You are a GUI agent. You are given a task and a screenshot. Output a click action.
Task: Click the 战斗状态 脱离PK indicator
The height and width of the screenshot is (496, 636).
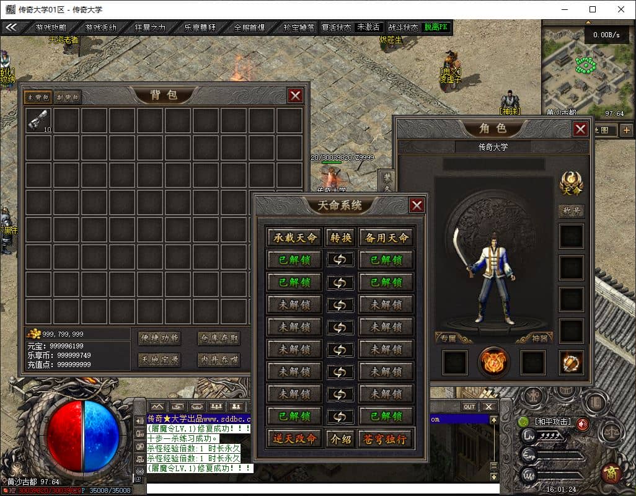click(x=418, y=27)
